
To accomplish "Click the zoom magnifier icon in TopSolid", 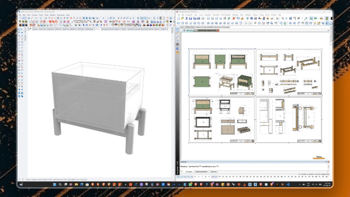I will point(306,18).
